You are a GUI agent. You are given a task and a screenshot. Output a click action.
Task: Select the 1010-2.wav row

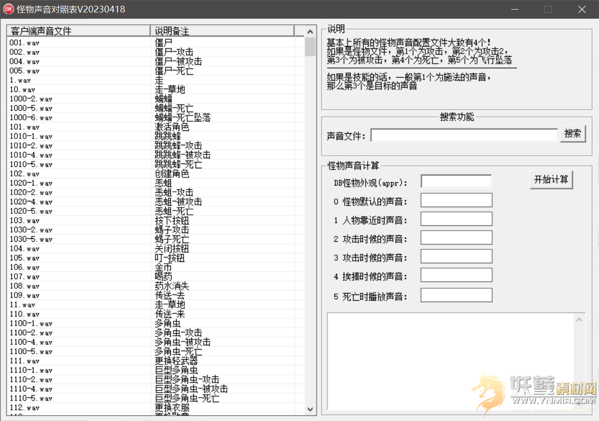click(x=156, y=145)
